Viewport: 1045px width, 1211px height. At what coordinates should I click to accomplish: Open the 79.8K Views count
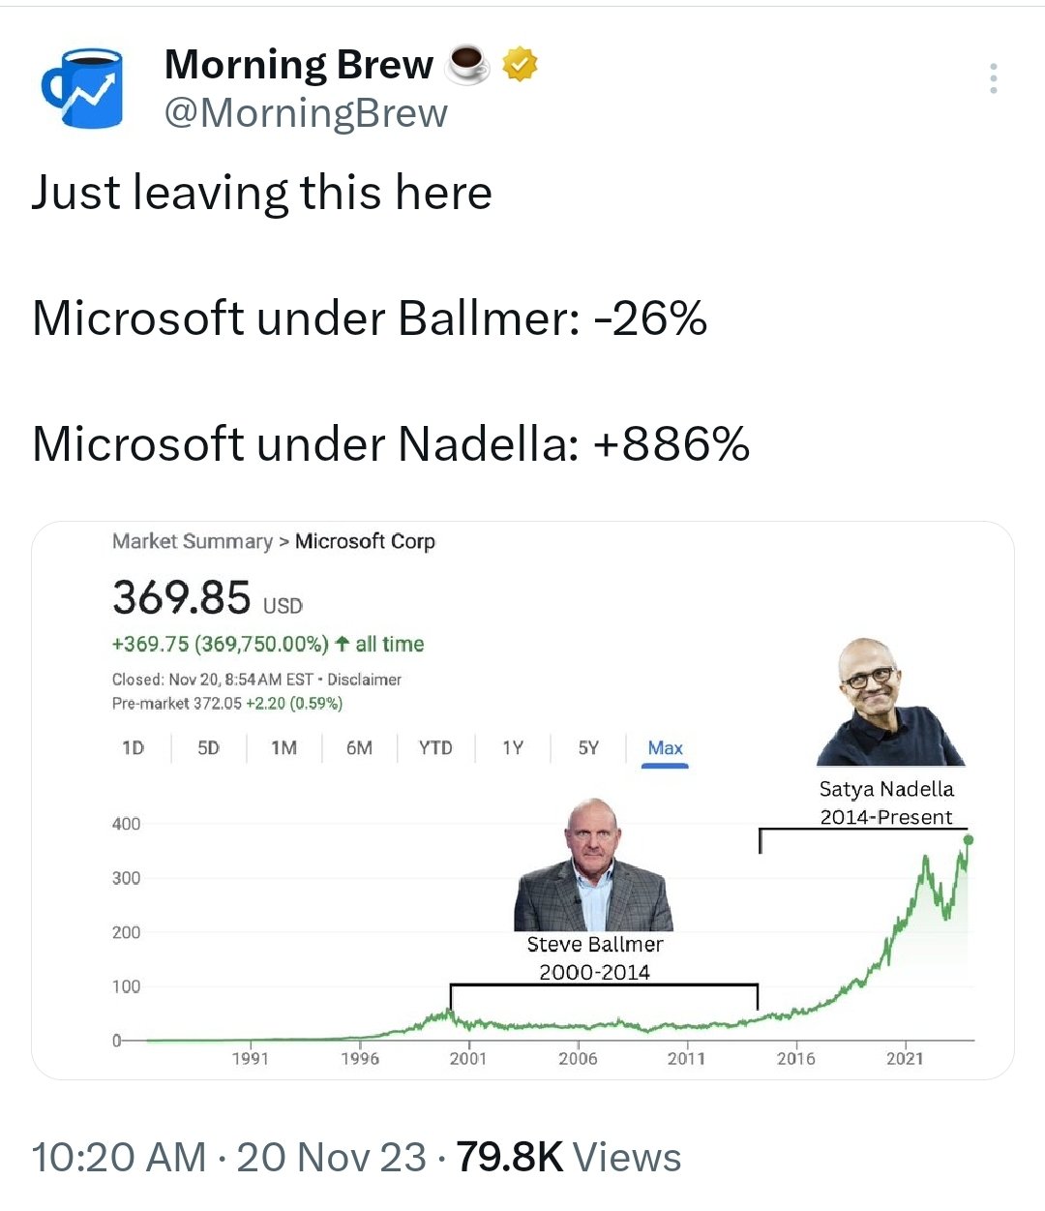(x=568, y=1158)
